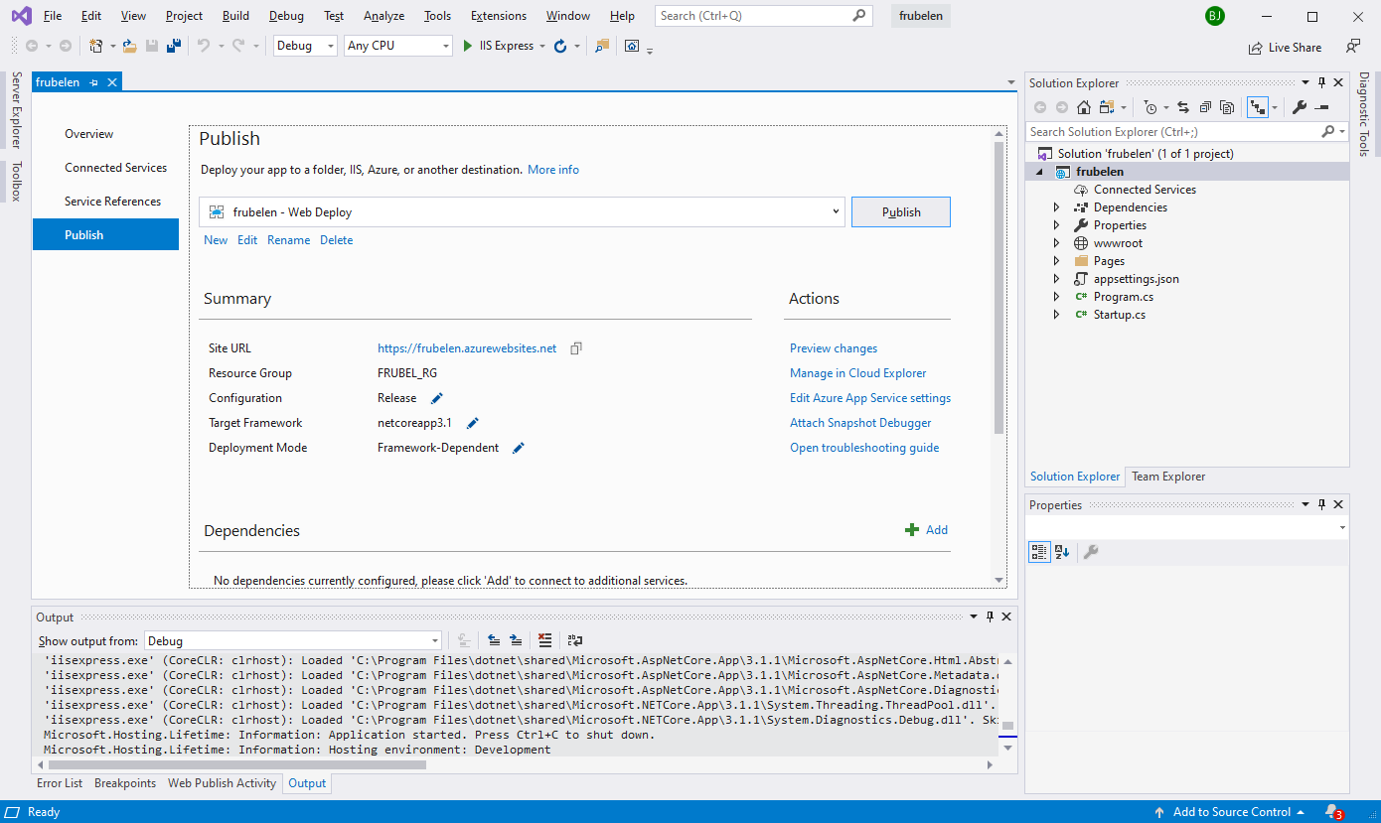The image size is (1381, 823).
Task: Open the Show output from dropdown
Action: 434,641
